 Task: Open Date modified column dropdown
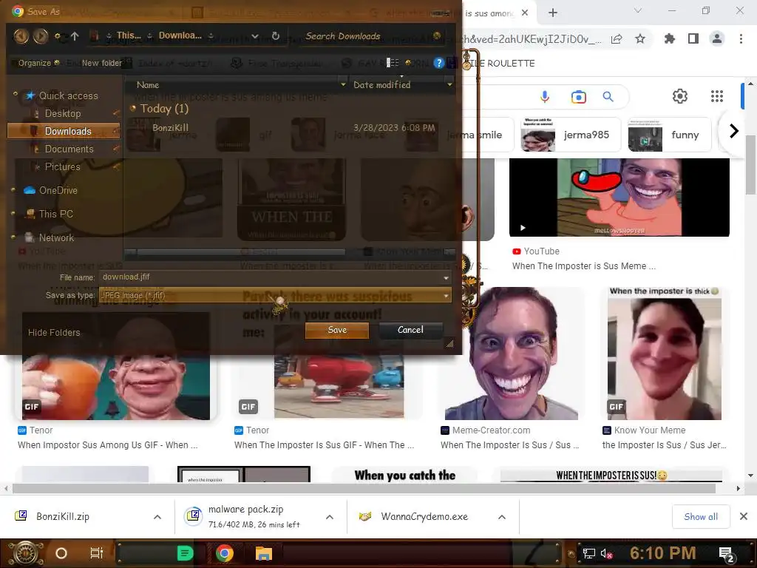(x=450, y=84)
